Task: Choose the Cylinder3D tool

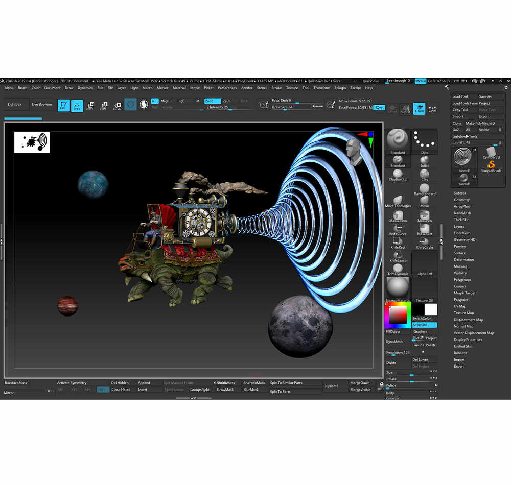Action: coord(491,153)
